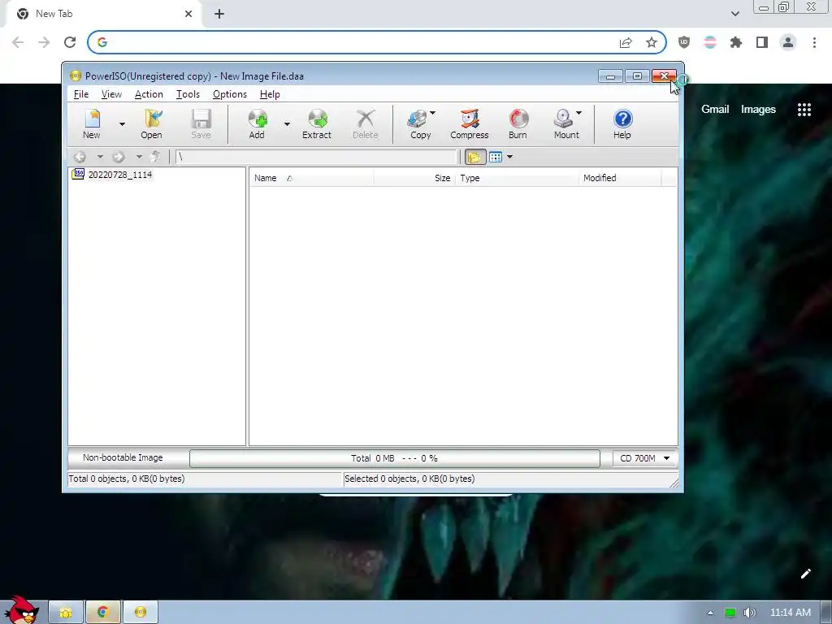The image size is (832, 624).
Task: Select the 20220728_1114 tree node
Action: [120, 175]
